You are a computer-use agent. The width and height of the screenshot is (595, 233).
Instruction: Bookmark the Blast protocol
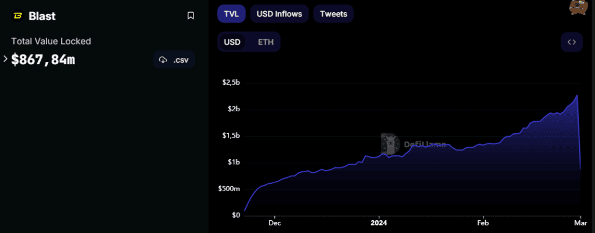click(x=191, y=16)
